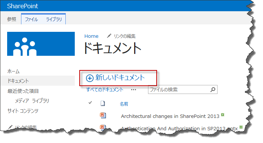263x143 pixels.
Task: Switch to the ファイル ribbon tab
Action: coord(31,19)
